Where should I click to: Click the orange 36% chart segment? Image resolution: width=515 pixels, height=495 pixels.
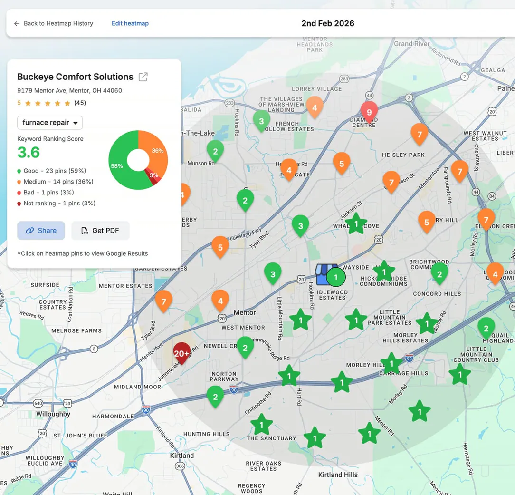click(157, 151)
